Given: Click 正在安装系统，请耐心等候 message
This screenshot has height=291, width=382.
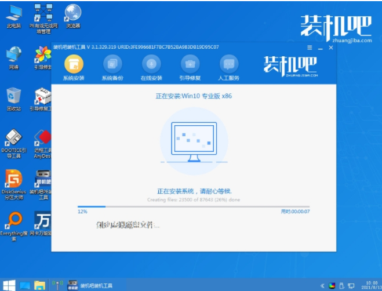Looking at the screenshot, I should (x=194, y=191).
